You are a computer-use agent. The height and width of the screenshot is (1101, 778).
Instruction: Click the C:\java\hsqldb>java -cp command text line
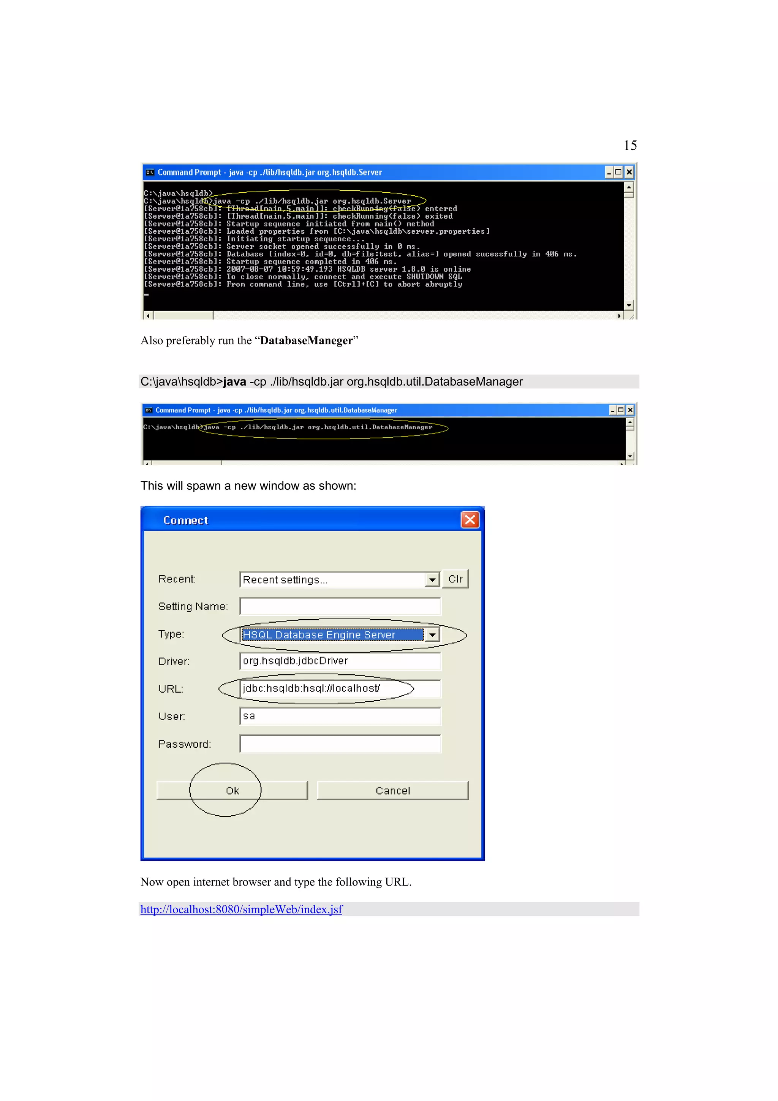[x=331, y=382]
